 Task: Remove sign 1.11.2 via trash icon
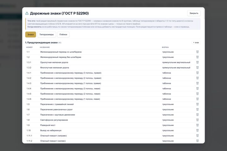pyautogui.click(x=197, y=141)
